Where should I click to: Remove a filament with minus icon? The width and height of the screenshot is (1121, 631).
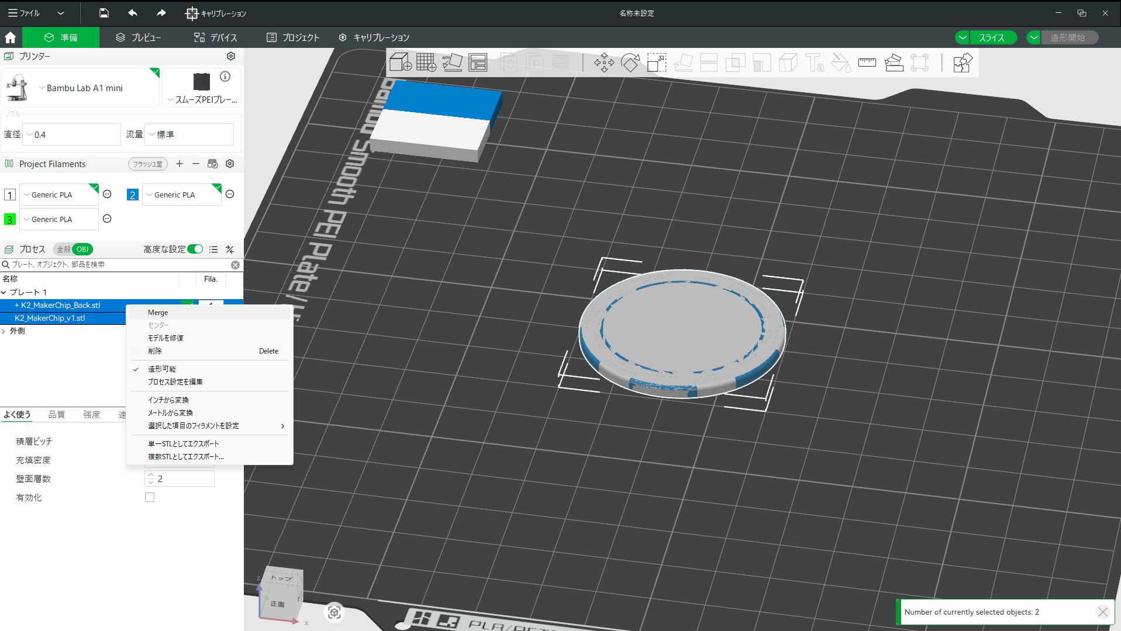[x=196, y=164]
